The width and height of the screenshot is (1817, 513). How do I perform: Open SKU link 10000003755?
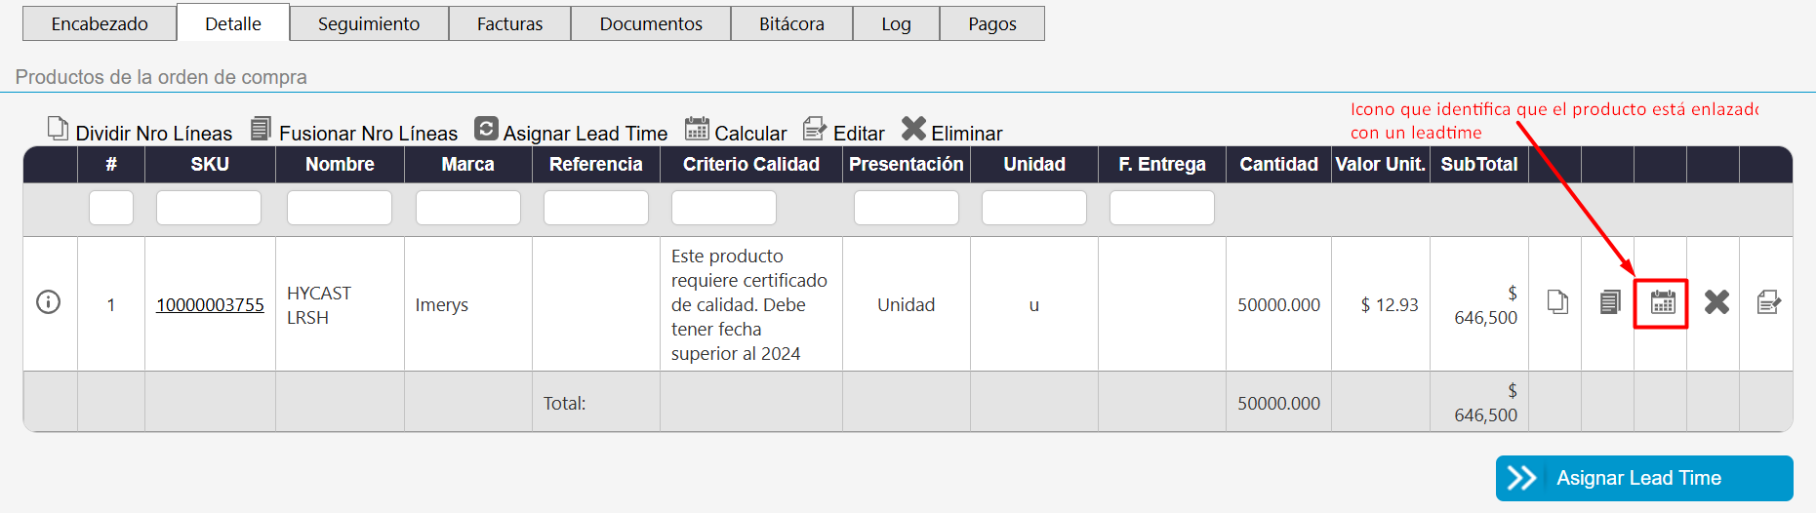[x=210, y=305]
